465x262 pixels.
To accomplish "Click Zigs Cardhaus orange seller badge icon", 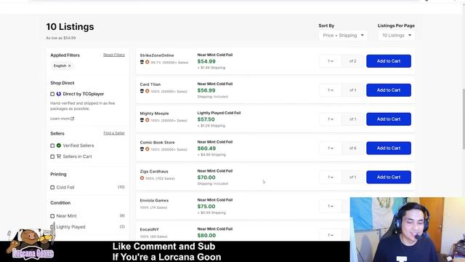I will point(142,178).
